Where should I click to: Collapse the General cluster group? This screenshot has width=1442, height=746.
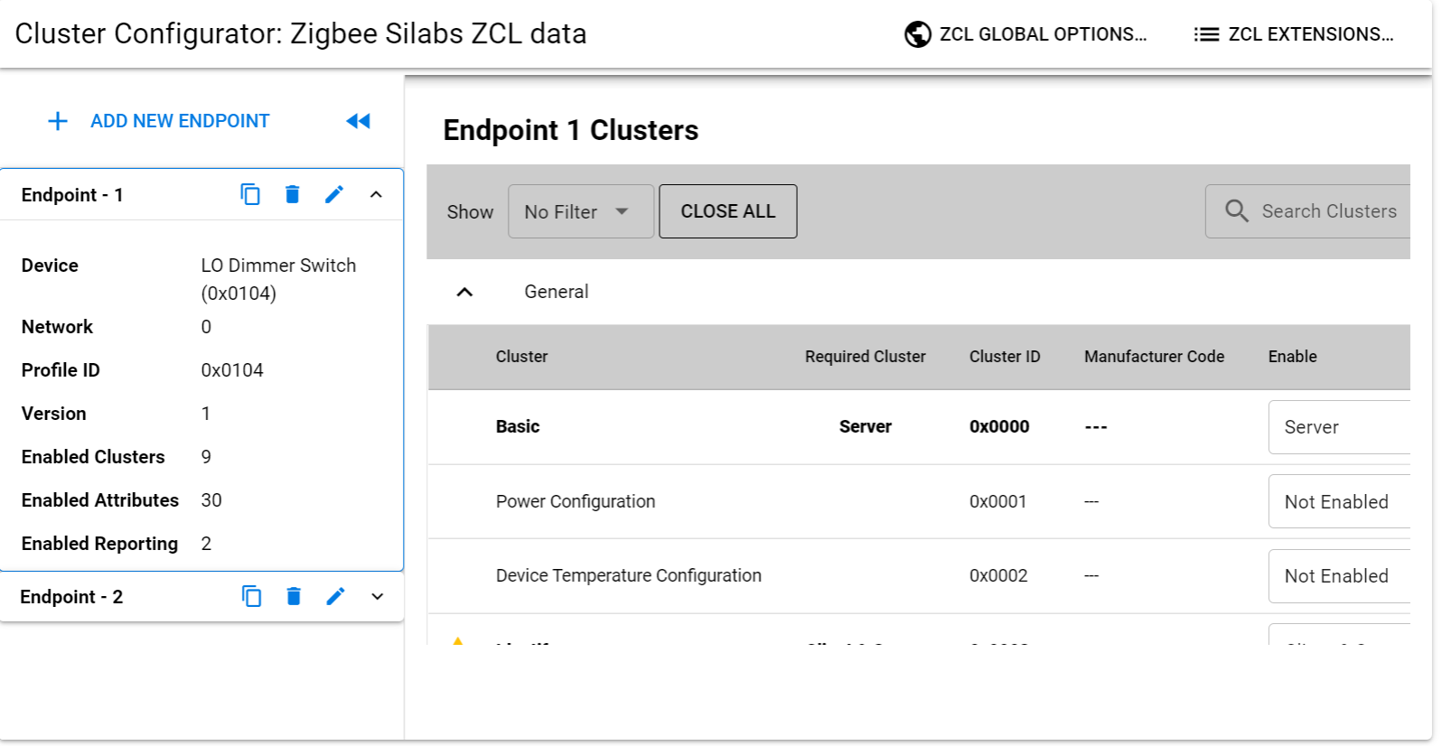pyautogui.click(x=464, y=292)
